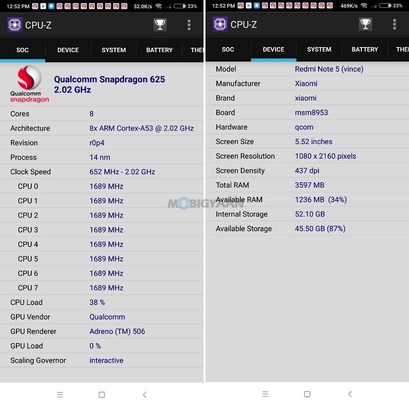
Task: Tap the Hardware value "qcom"
Action: tap(304, 127)
